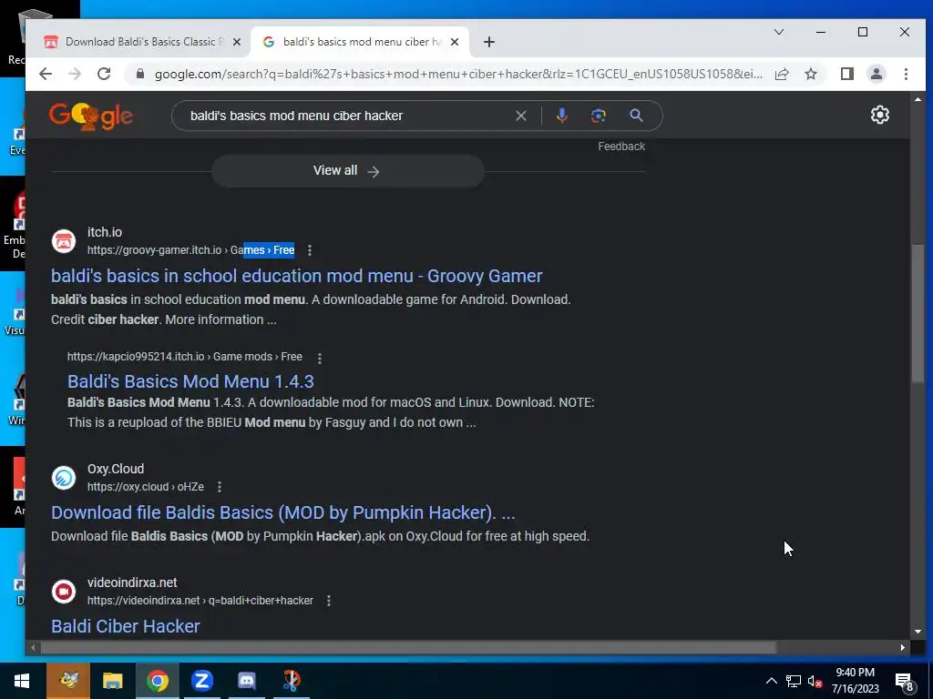Screen dimensions: 933x699
Task: Click the scroll left arrow of horizontal scrollbar
Action: 33,647
